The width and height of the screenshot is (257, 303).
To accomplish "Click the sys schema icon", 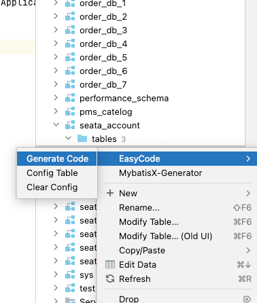I will pos(70,274).
